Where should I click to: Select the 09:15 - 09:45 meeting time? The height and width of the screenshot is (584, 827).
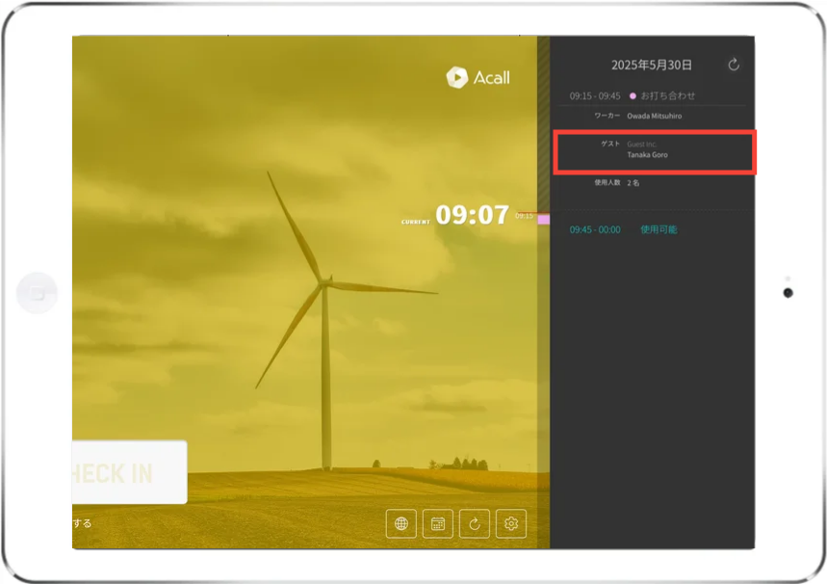pyautogui.click(x=594, y=96)
